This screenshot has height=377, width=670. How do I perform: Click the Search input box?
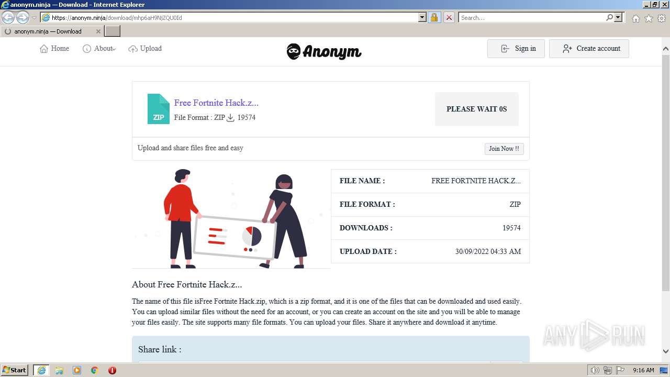click(x=532, y=17)
